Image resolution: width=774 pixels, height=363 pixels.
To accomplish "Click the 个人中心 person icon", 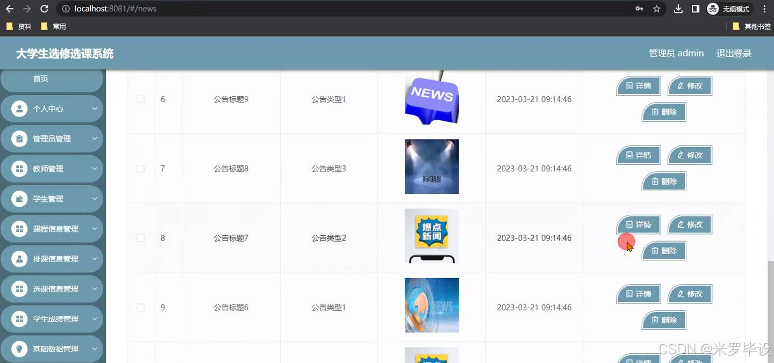I will click(x=19, y=108).
